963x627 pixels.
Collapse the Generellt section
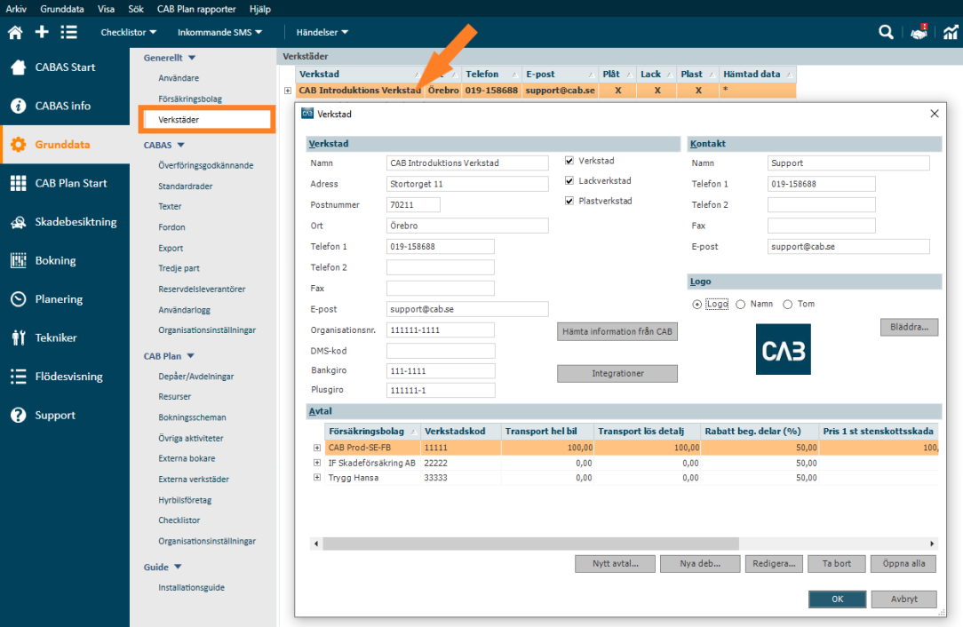coord(192,58)
